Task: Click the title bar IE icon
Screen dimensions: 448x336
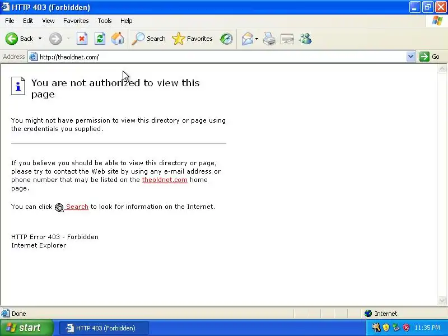Action: point(6,7)
